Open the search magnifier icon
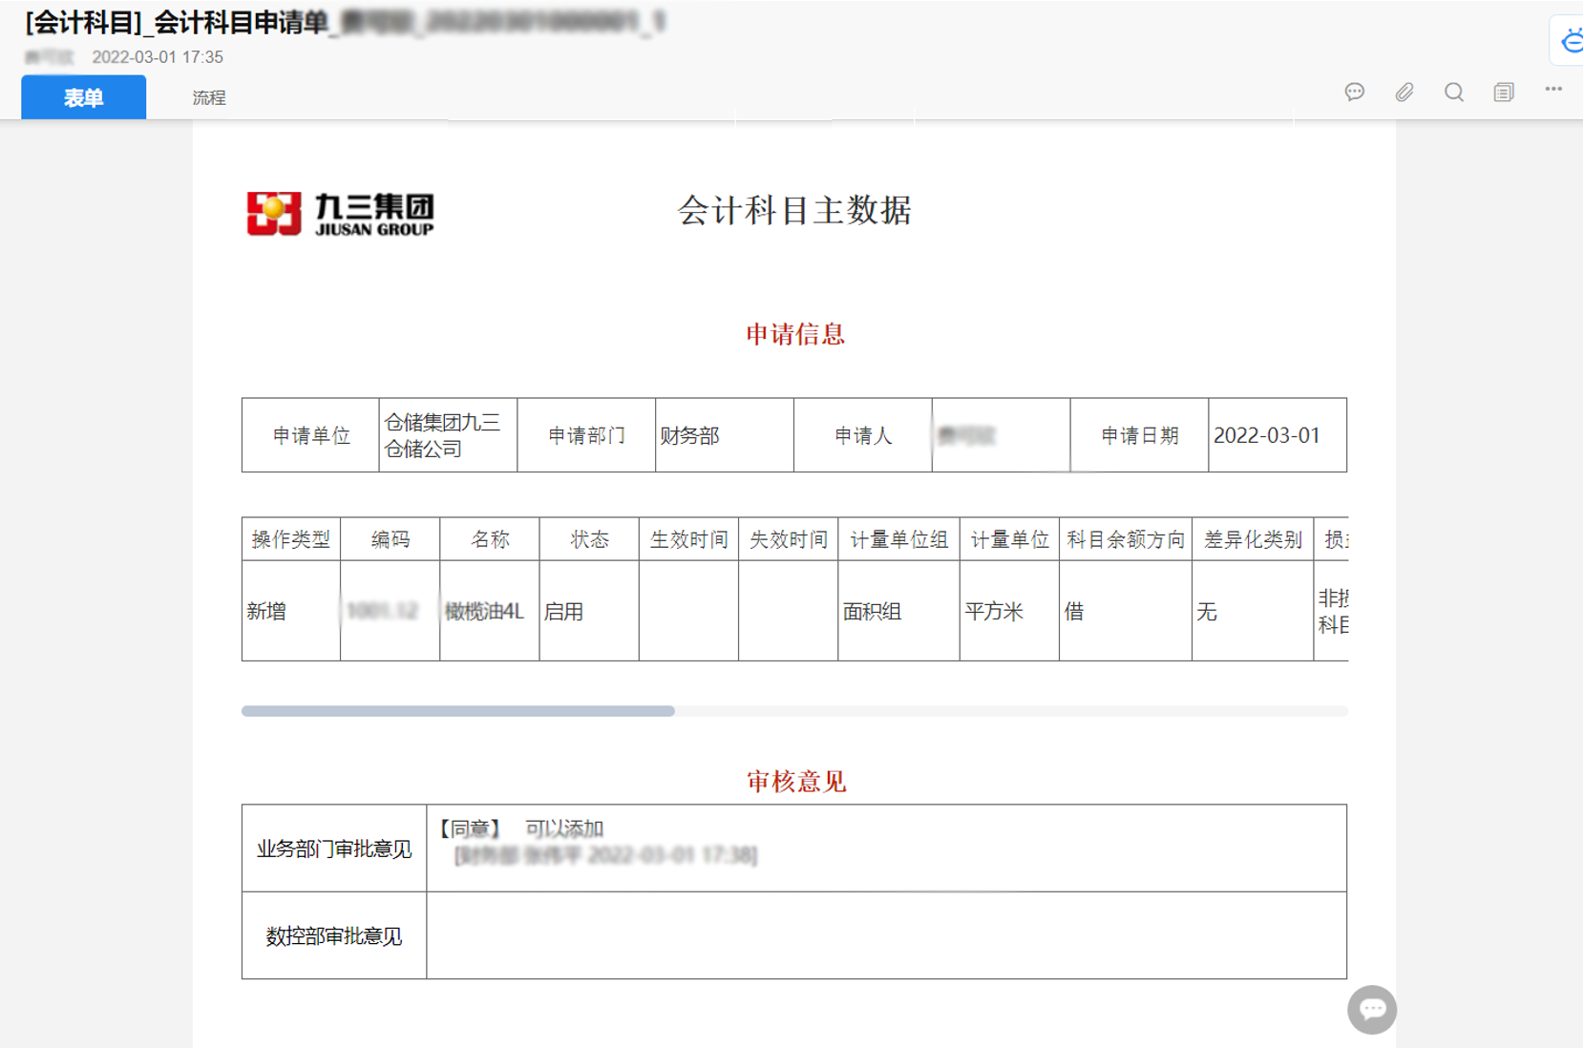 point(1453,93)
